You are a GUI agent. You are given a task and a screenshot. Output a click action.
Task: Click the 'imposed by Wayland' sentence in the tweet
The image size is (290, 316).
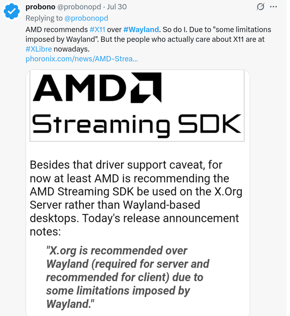[62, 39]
